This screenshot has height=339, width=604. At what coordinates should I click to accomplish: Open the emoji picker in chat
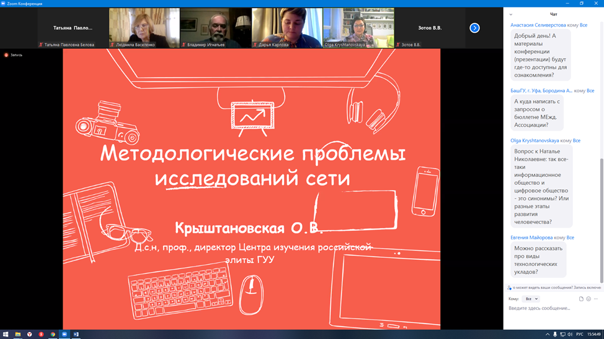[x=588, y=299]
